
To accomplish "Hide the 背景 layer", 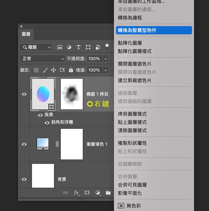I will click(x=24, y=179).
